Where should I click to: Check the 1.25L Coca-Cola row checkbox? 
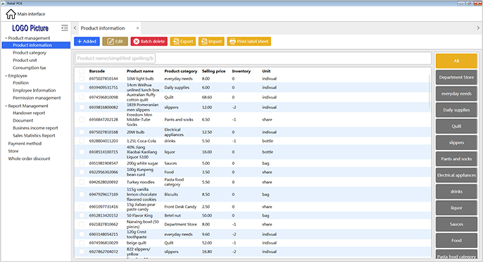pyautogui.click(x=82, y=141)
